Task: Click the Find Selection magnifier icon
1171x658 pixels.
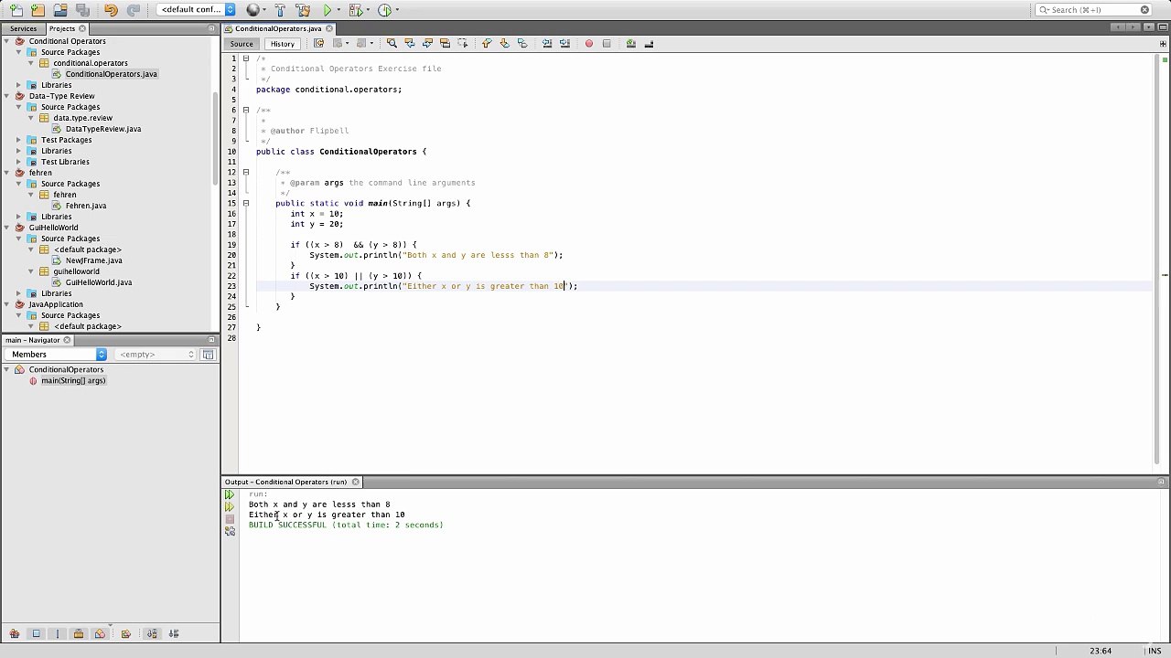Action: 392,43
